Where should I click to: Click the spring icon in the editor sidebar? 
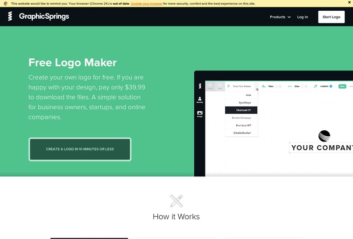(x=200, y=86)
